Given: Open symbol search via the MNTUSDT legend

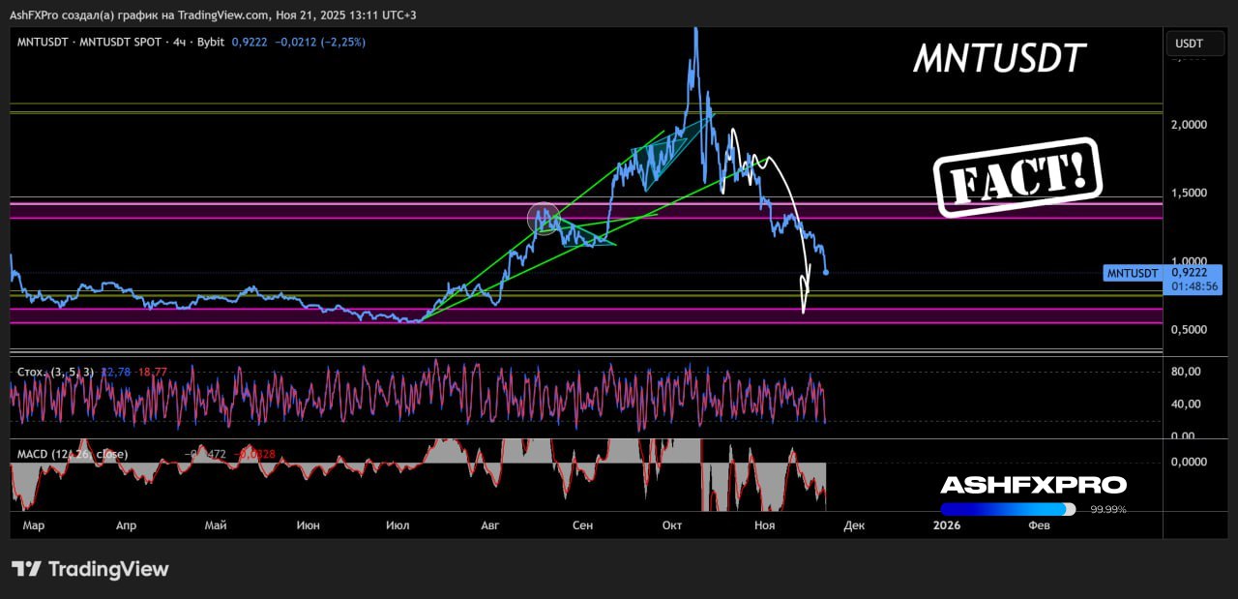Looking at the screenshot, I should 44,42.
